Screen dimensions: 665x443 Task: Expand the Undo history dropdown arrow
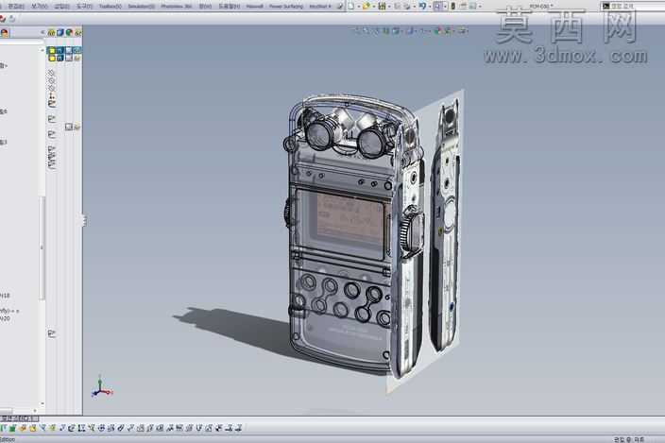[430, 7]
